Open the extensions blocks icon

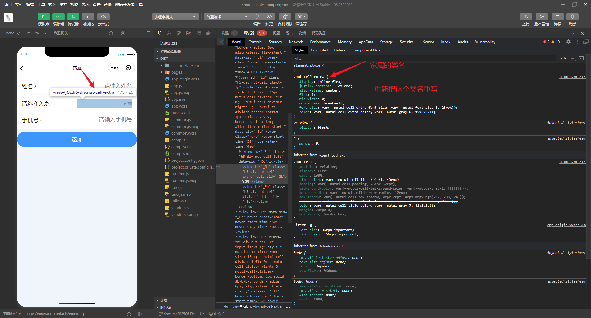click(x=189, y=33)
